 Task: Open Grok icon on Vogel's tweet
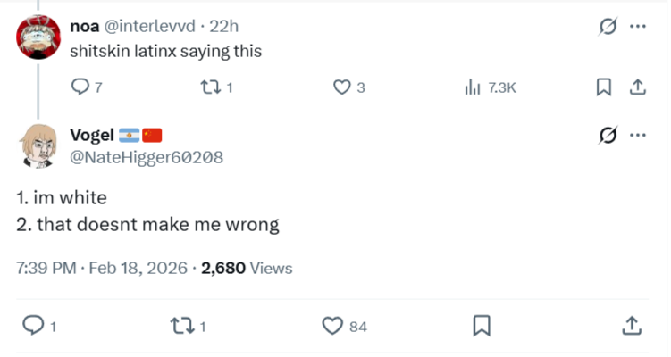coord(608,136)
